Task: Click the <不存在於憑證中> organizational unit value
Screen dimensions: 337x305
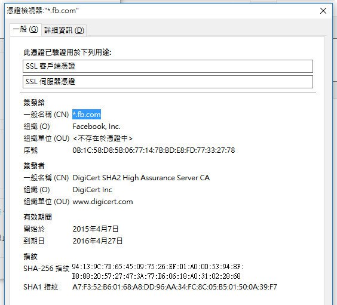Action: pos(103,138)
